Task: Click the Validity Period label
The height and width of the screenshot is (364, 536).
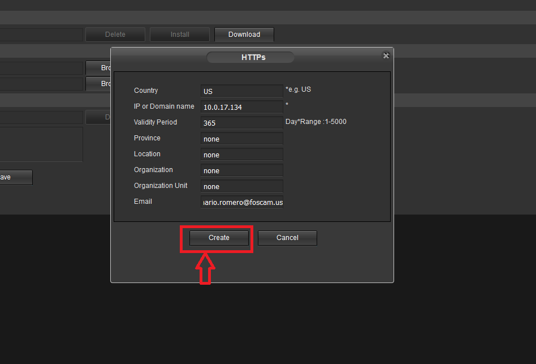Action: click(155, 122)
